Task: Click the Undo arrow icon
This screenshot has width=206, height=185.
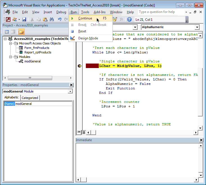Action: point(60,19)
